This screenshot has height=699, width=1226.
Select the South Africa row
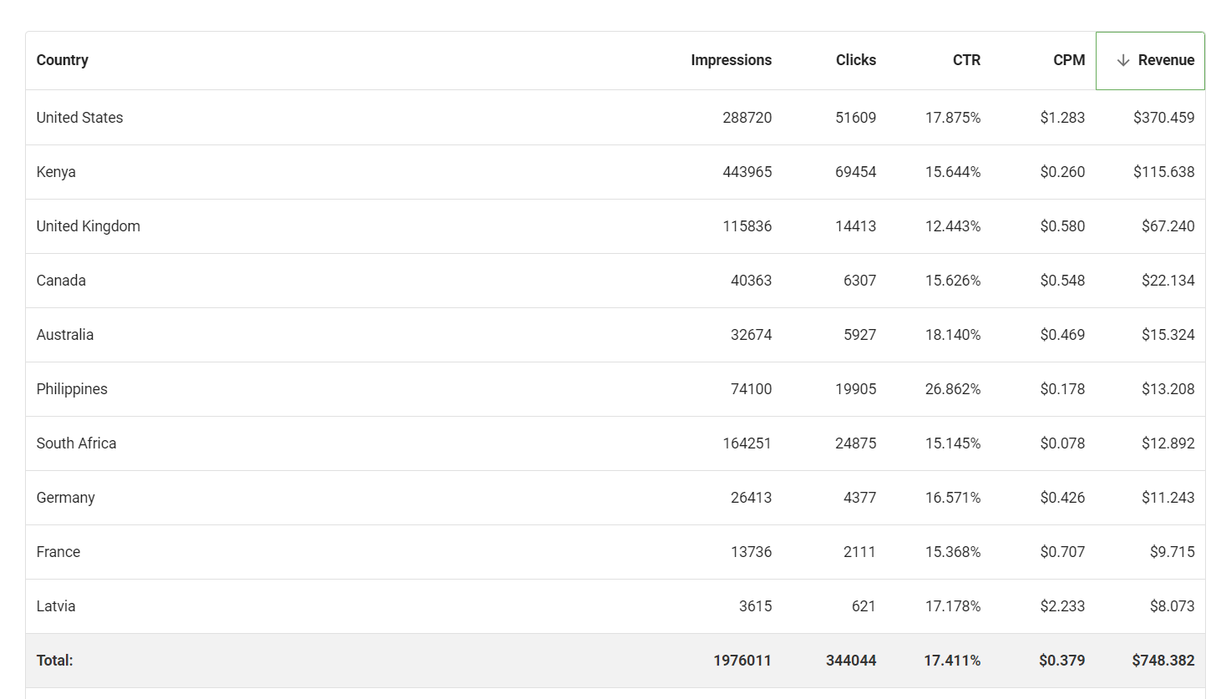point(76,443)
